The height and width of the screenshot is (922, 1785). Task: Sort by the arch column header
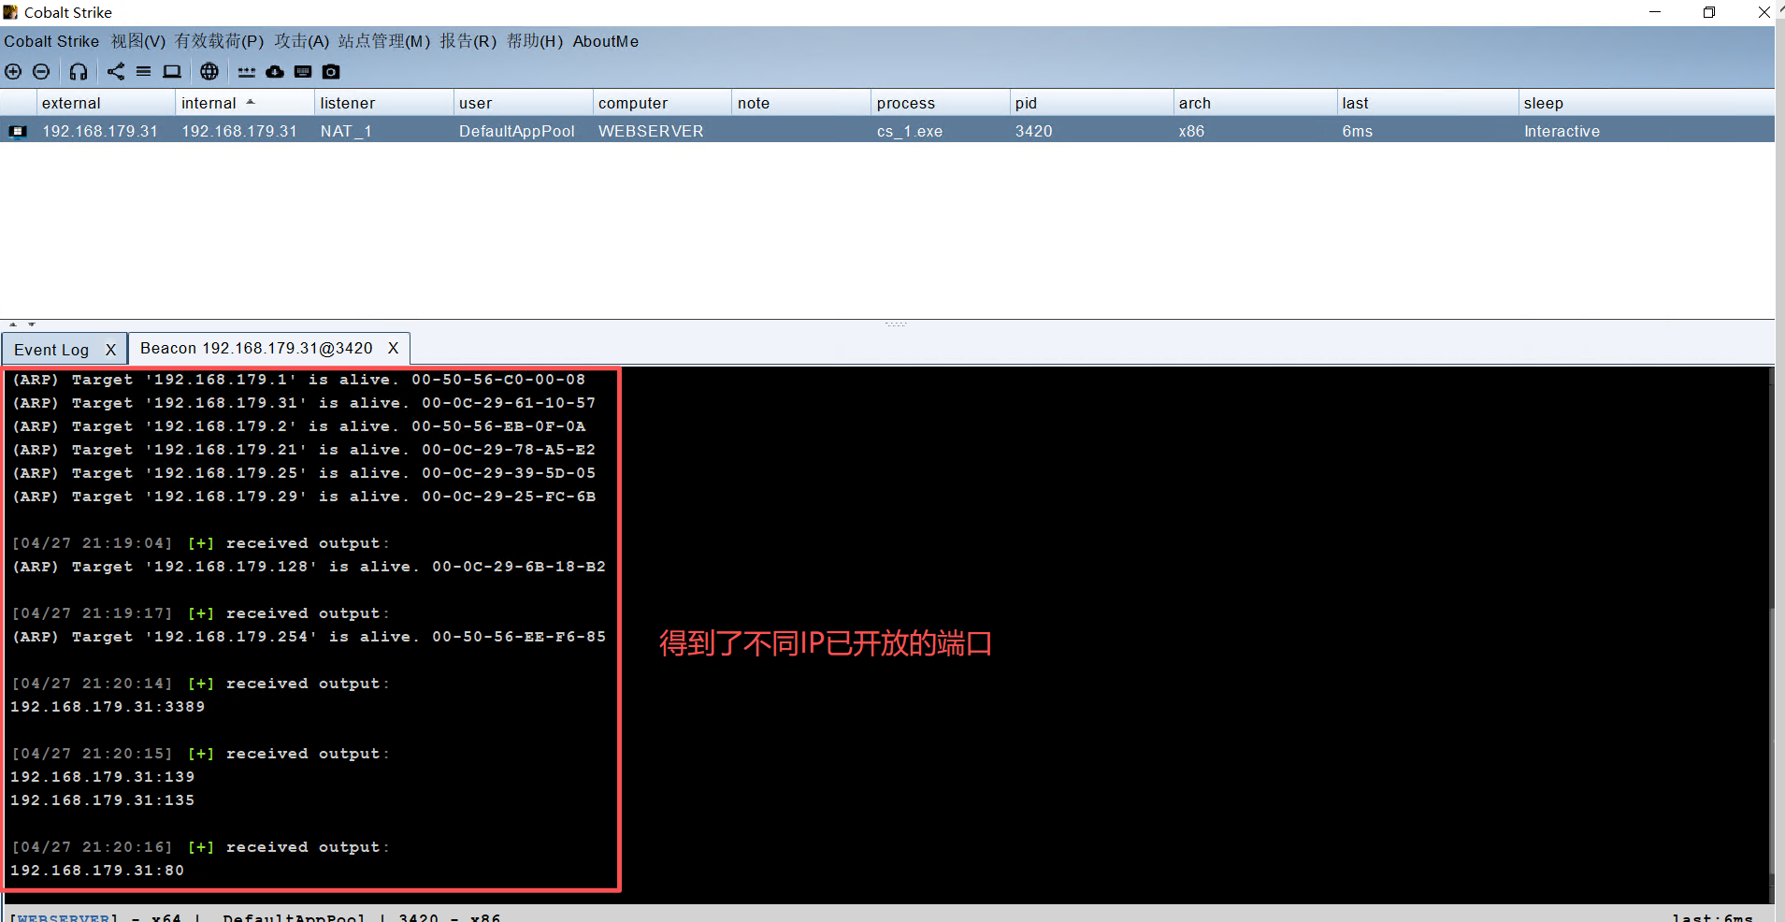[x=1255, y=103]
